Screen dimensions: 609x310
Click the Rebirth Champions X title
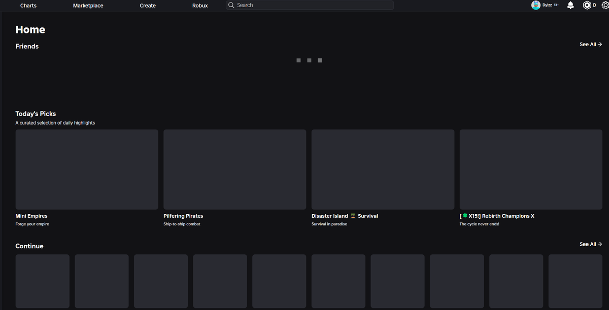(497, 216)
